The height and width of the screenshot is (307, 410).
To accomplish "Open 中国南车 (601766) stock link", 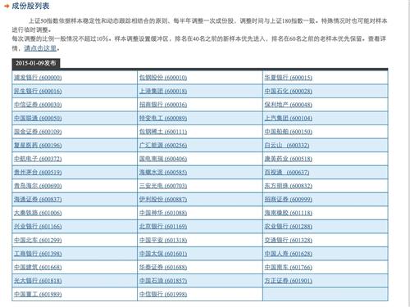I will point(288,267).
